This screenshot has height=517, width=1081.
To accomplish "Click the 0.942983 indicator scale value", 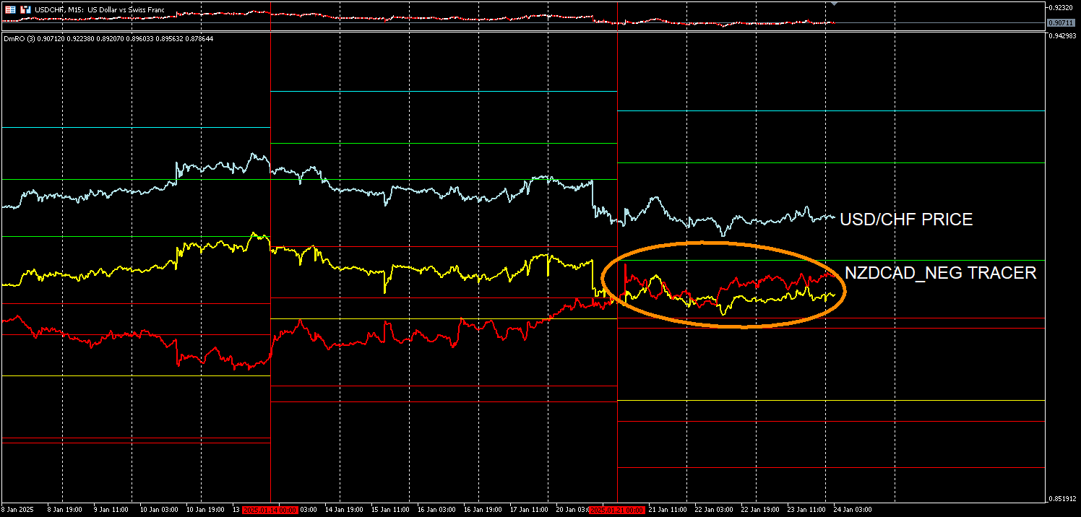I will [1062, 35].
